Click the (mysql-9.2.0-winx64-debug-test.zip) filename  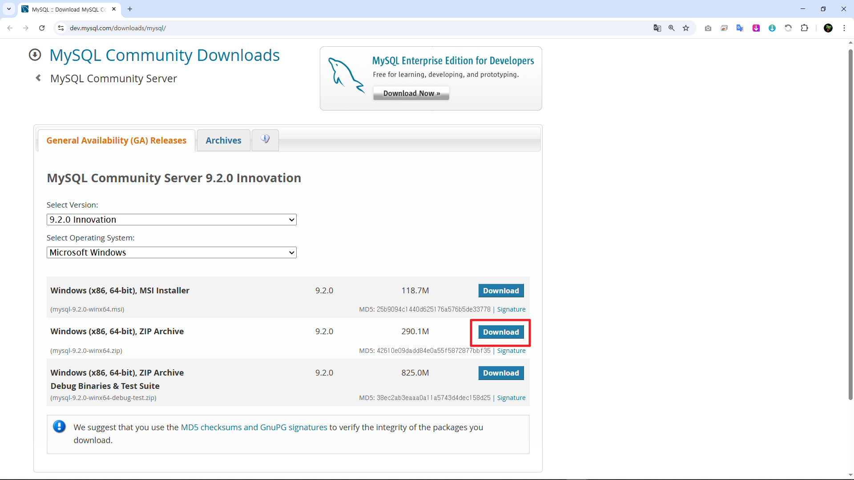coord(103,398)
